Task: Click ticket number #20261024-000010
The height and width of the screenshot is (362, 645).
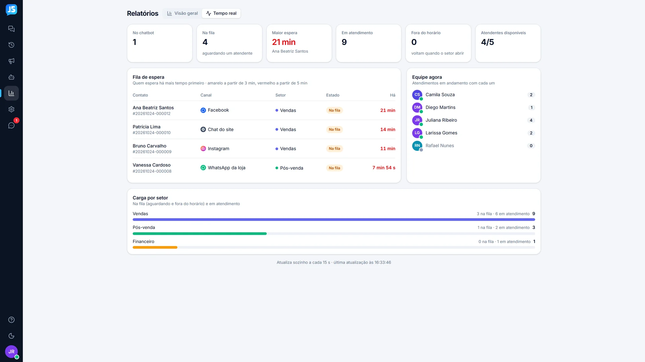Action: coord(152,133)
